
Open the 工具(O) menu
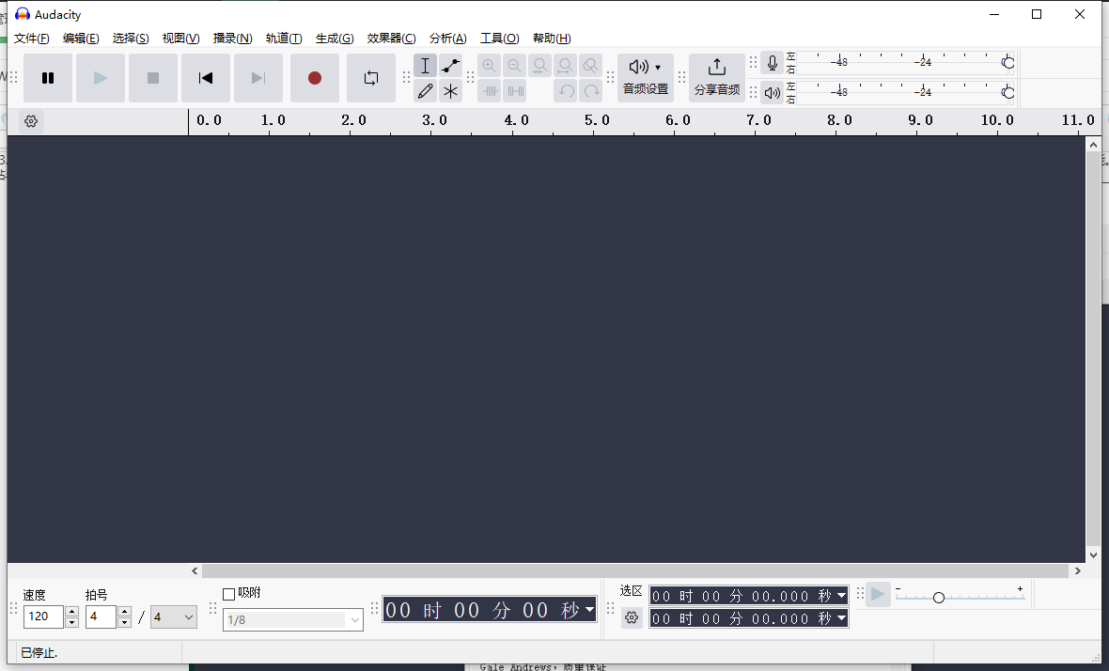499,39
